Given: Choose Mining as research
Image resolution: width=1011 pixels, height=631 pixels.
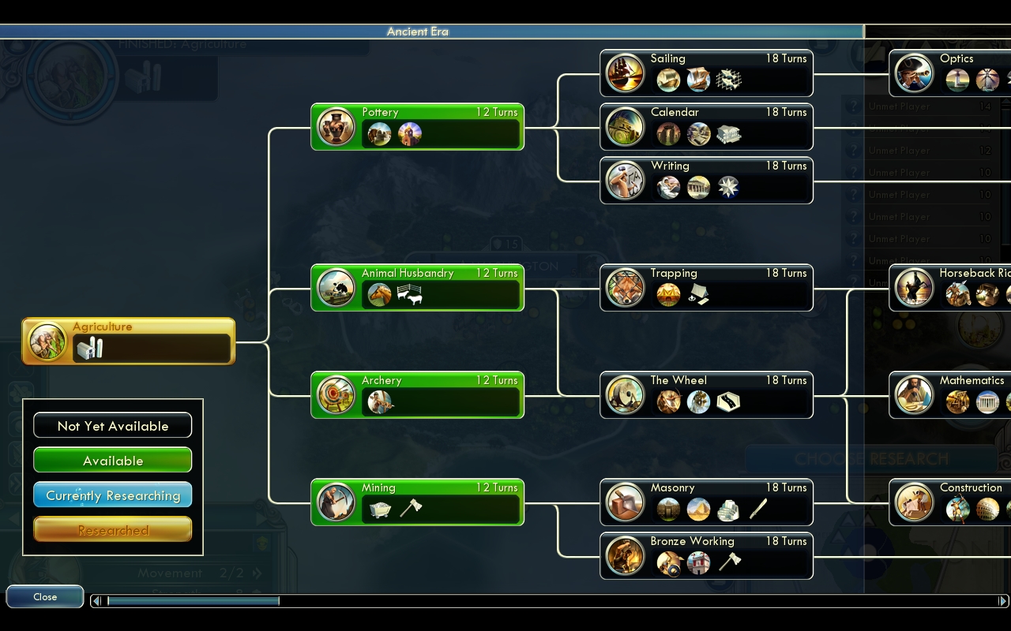Looking at the screenshot, I should [417, 502].
